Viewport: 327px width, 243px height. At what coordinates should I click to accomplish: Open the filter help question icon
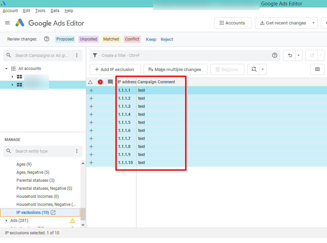tap(275, 55)
